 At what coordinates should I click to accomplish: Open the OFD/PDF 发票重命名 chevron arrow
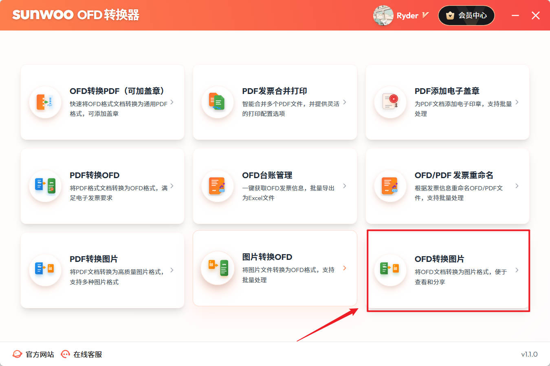[517, 186]
